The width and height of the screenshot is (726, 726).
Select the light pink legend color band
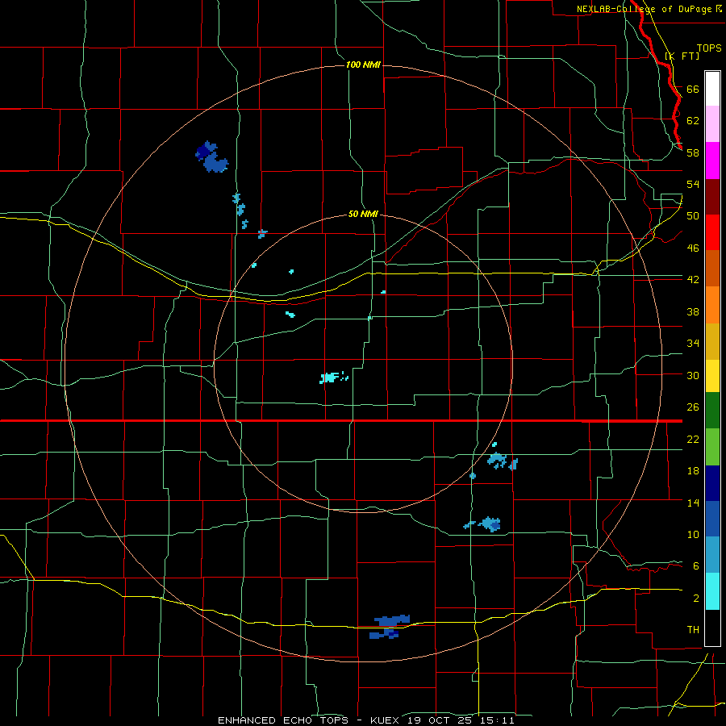[x=712, y=124]
